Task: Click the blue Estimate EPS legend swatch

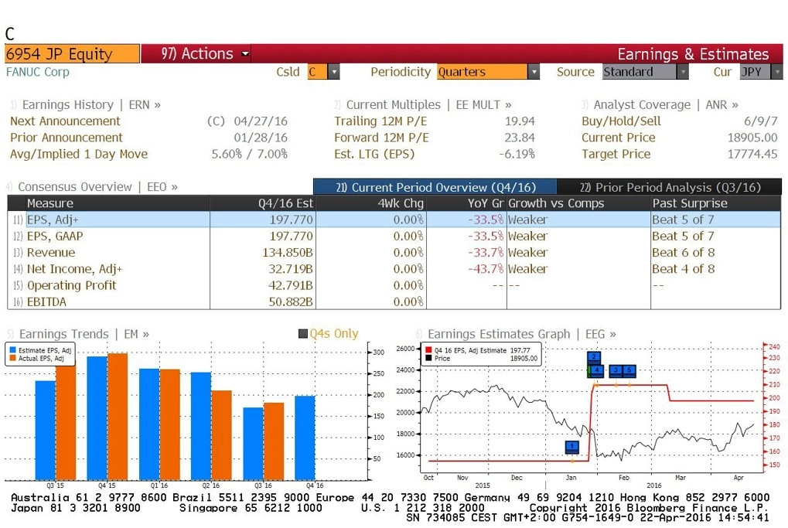Action: pyautogui.click(x=12, y=350)
